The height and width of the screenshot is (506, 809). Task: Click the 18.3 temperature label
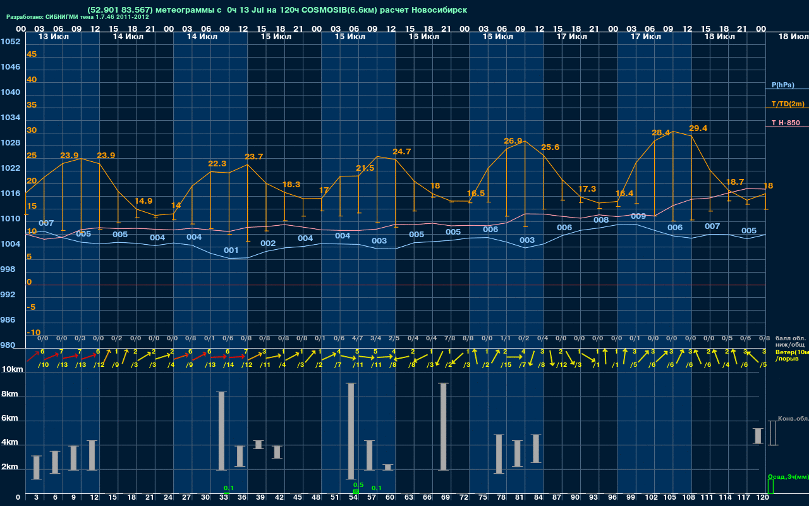pos(291,185)
